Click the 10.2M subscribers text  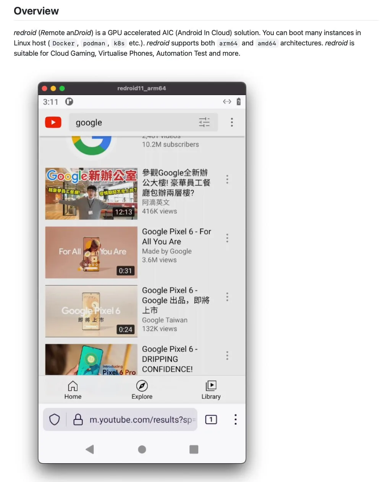click(x=170, y=144)
